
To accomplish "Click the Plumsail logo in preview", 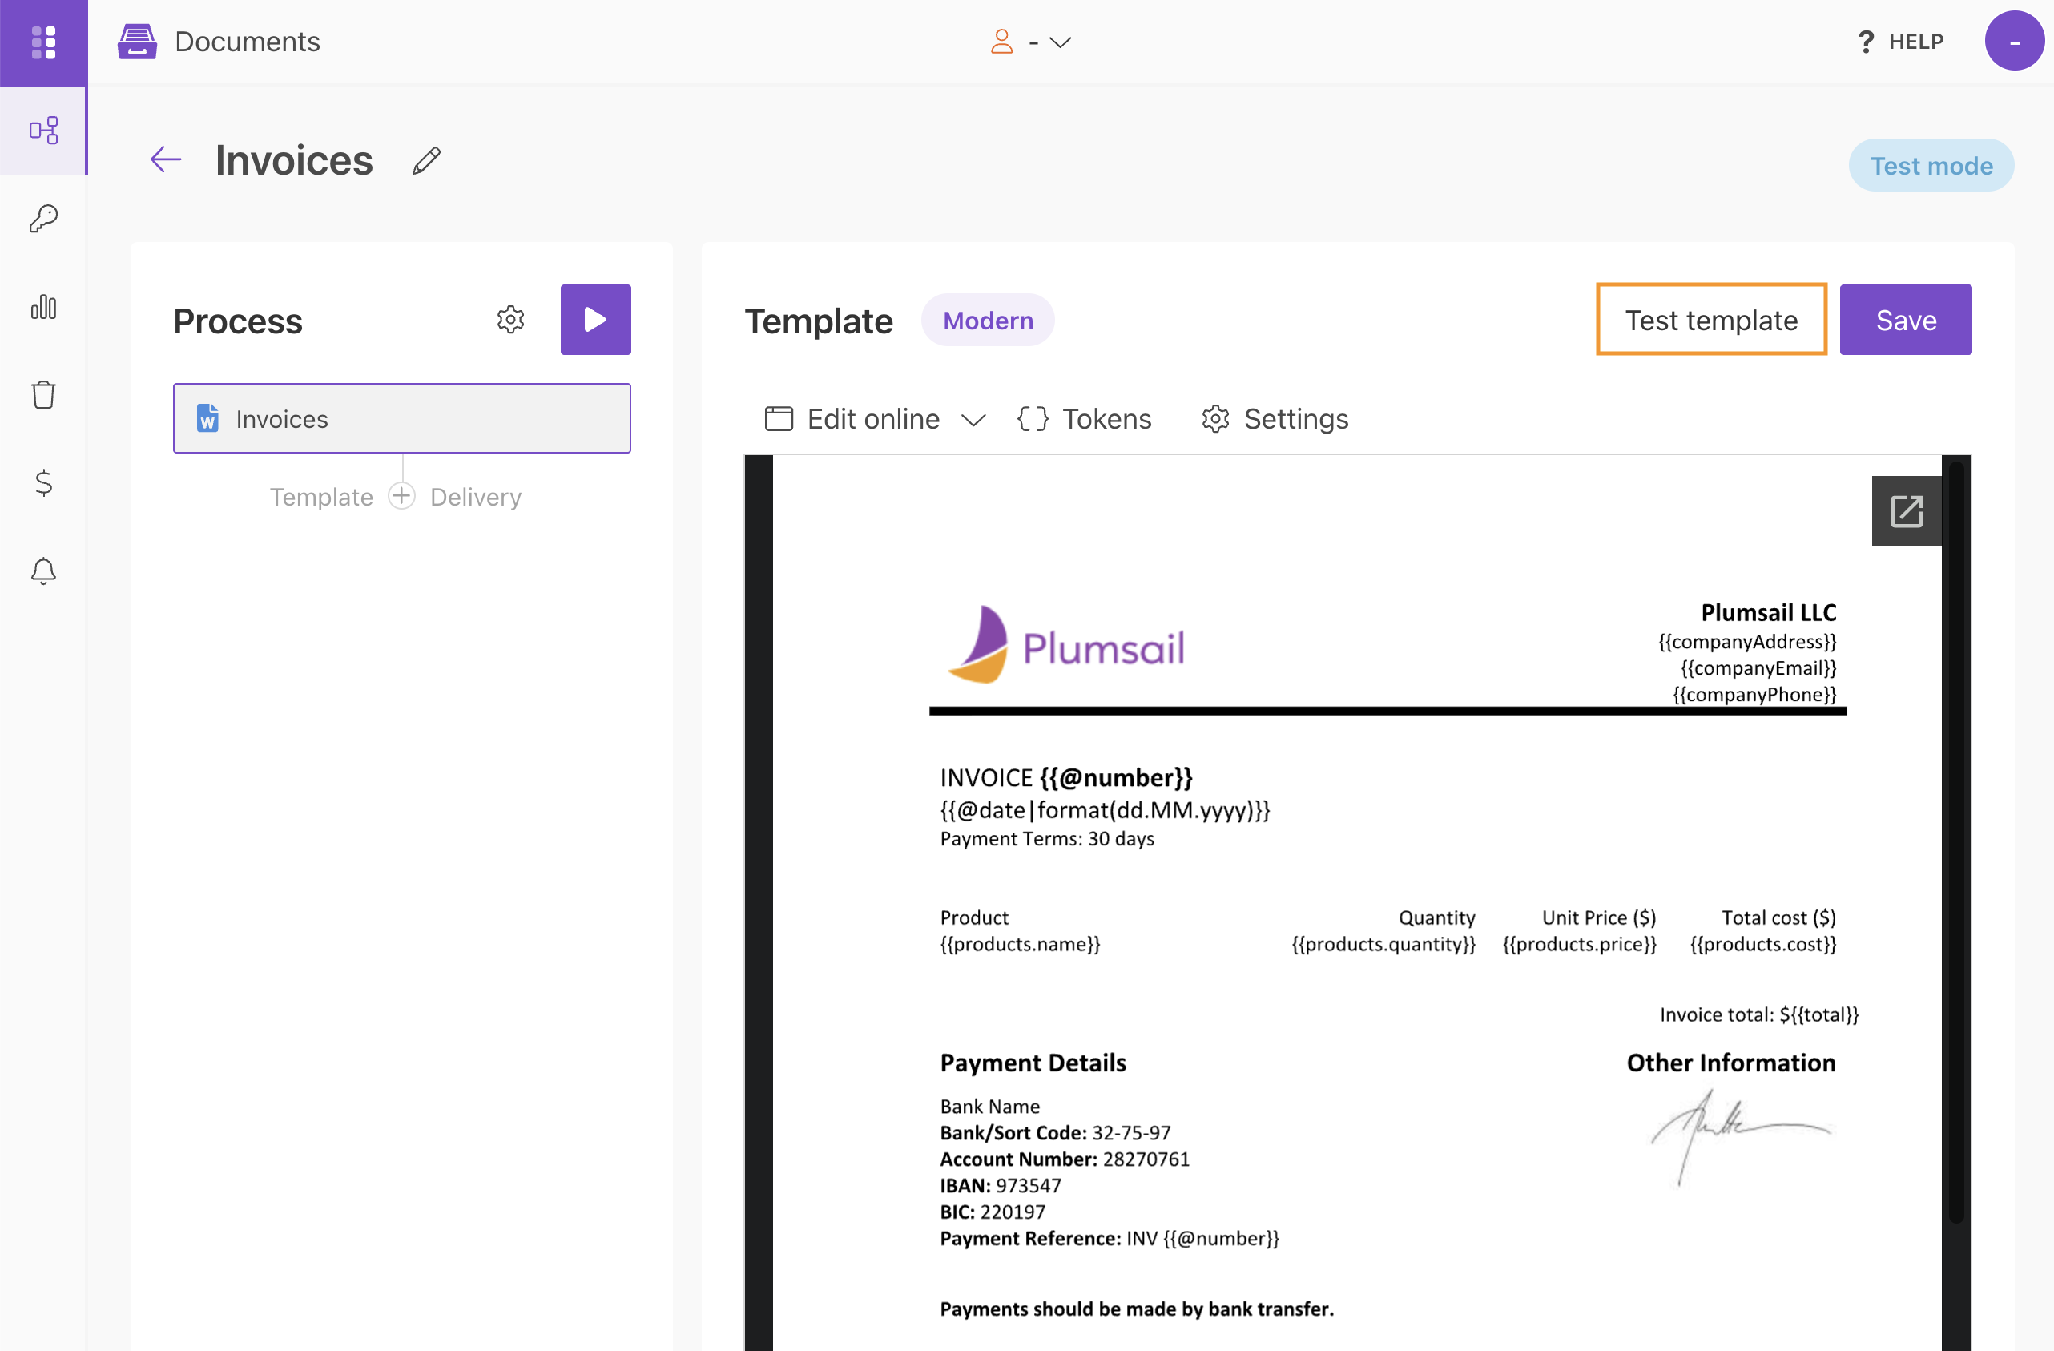I will coord(1065,645).
